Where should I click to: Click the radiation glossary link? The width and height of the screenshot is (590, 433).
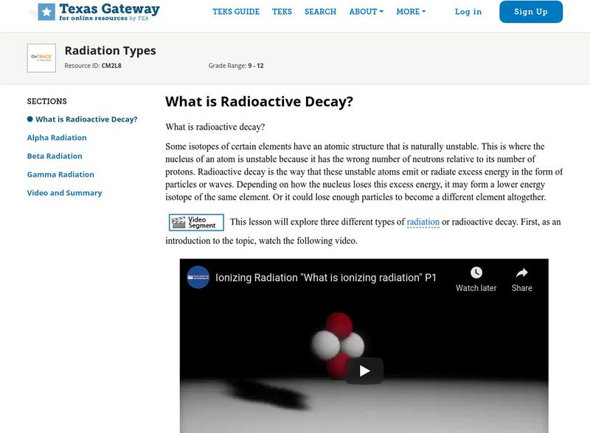(x=423, y=222)
